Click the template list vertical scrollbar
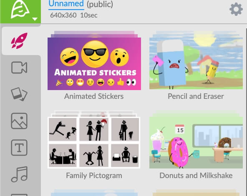This screenshot has height=196, width=247. point(246,112)
